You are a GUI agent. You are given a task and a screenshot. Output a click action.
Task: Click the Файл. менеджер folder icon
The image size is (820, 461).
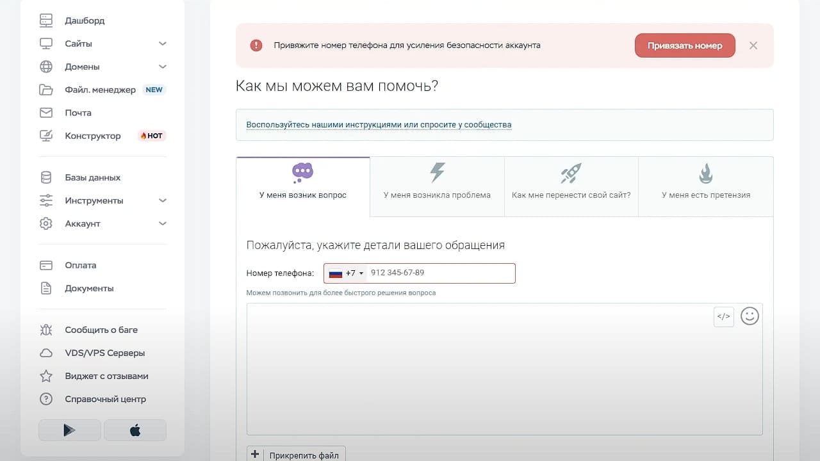point(46,90)
